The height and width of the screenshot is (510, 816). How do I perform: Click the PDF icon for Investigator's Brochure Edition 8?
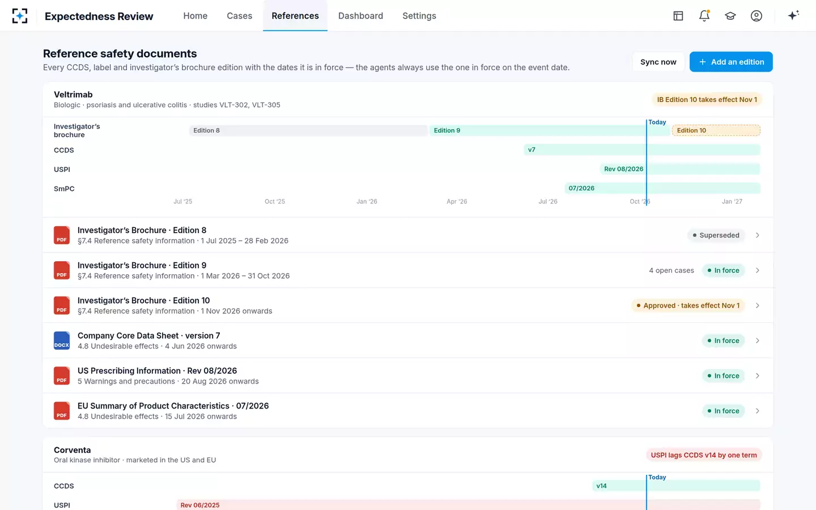pos(62,235)
